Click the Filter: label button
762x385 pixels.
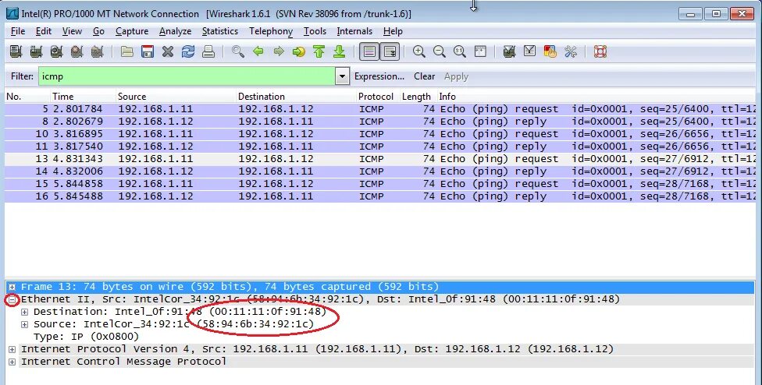click(22, 76)
